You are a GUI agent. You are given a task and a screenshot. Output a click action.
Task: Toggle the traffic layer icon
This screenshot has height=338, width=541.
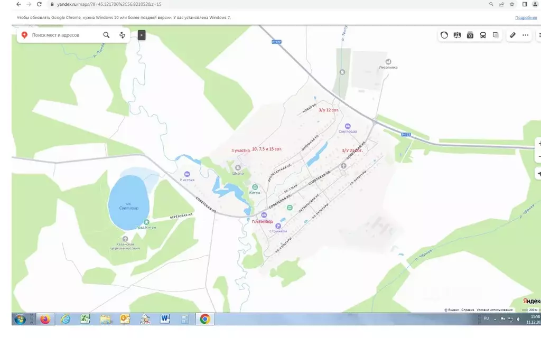pyautogui.click(x=444, y=35)
